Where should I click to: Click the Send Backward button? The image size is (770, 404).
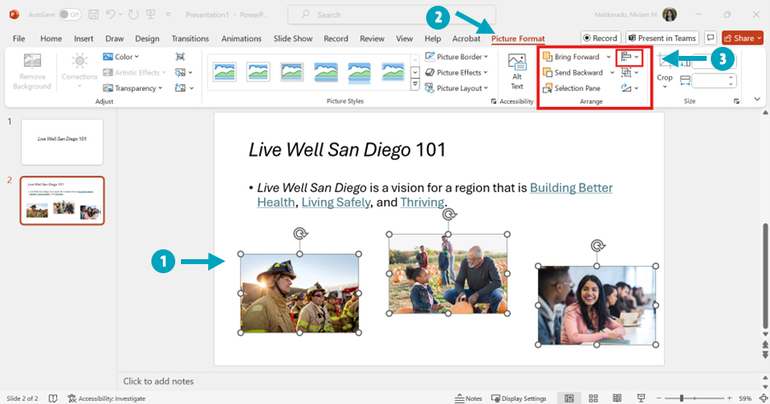point(573,72)
